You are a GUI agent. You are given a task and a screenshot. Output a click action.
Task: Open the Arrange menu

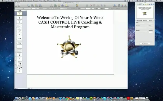point(35,1)
